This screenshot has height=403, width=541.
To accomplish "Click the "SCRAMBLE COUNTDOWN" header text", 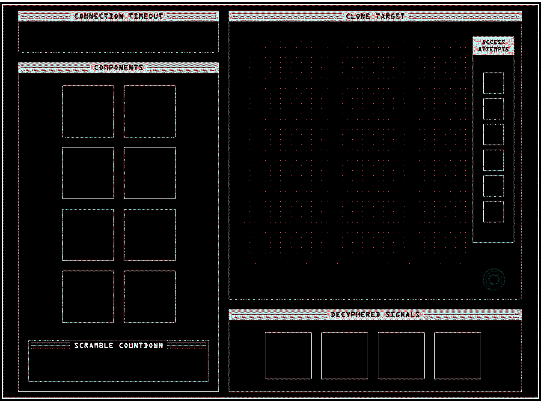I will (119, 346).
